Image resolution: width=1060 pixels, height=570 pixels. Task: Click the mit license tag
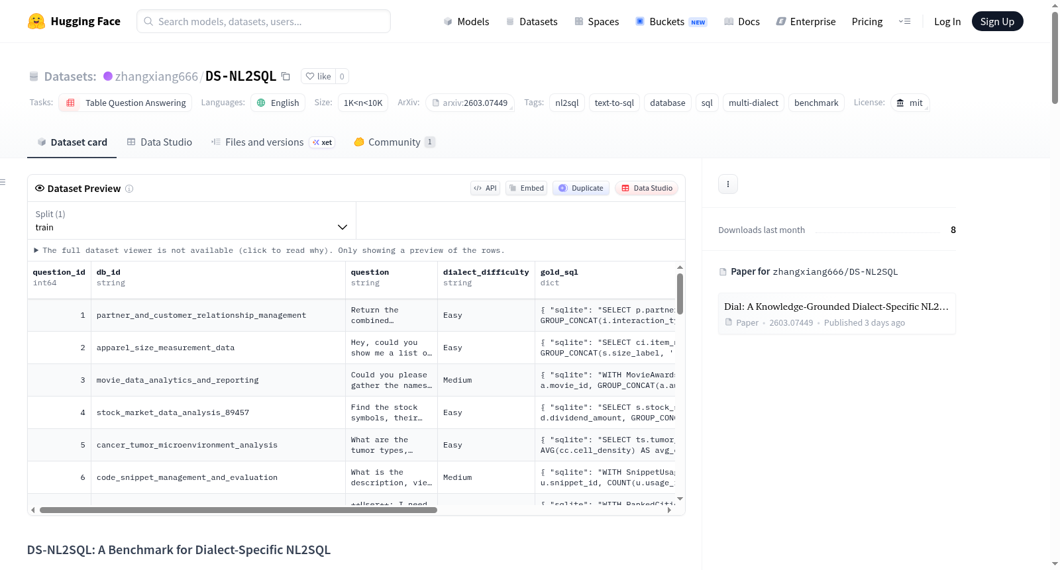910,103
